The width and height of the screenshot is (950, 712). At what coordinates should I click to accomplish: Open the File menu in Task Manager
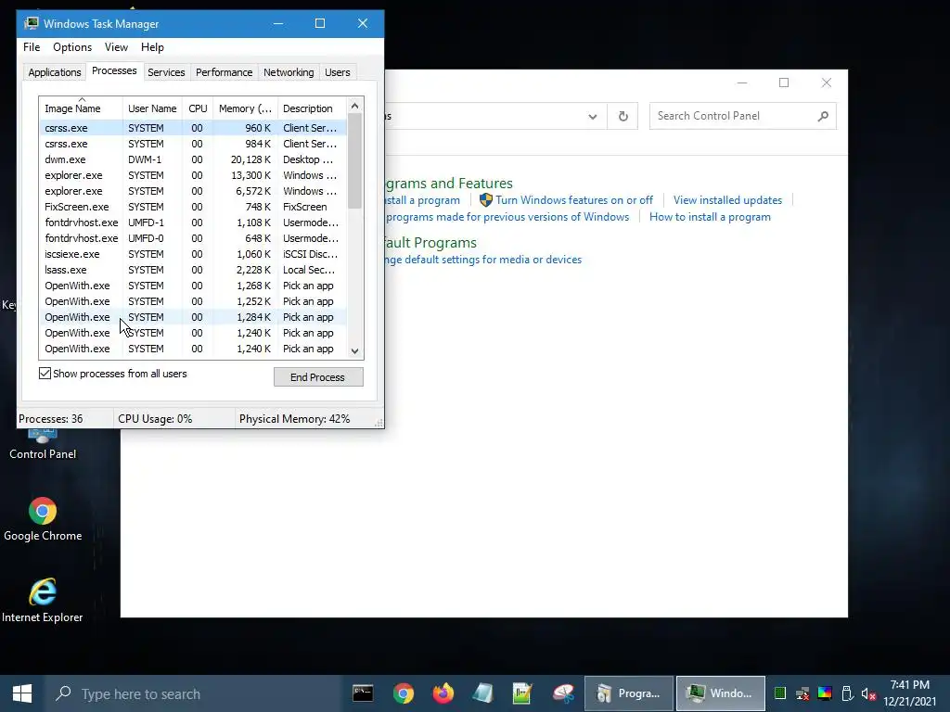pos(32,47)
